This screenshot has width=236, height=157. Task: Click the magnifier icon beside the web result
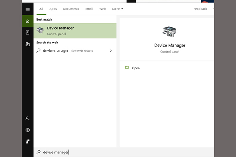tap(38, 51)
